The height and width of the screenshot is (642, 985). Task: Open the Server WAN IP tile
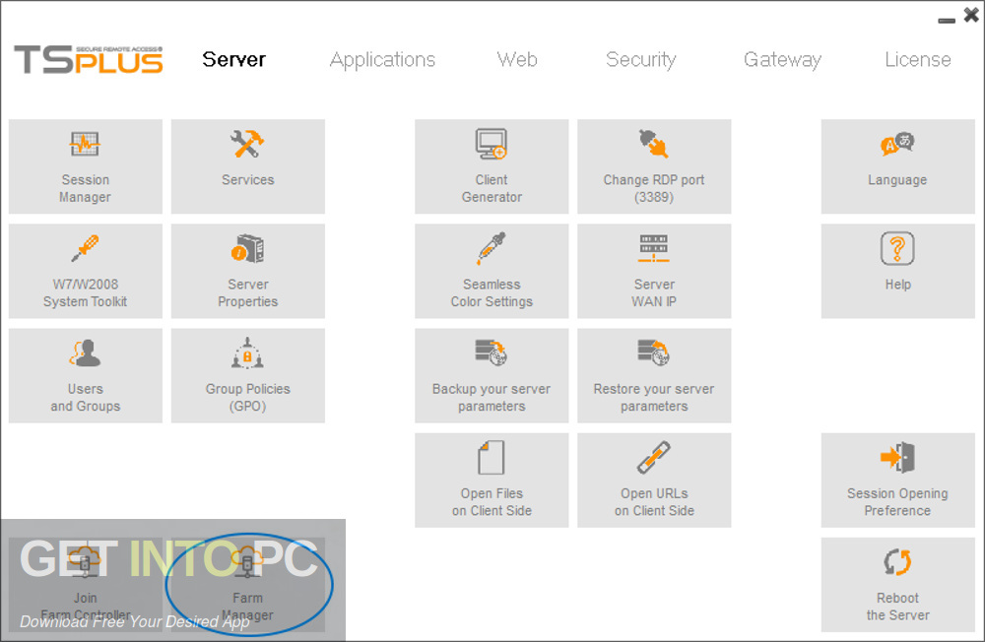(x=654, y=271)
